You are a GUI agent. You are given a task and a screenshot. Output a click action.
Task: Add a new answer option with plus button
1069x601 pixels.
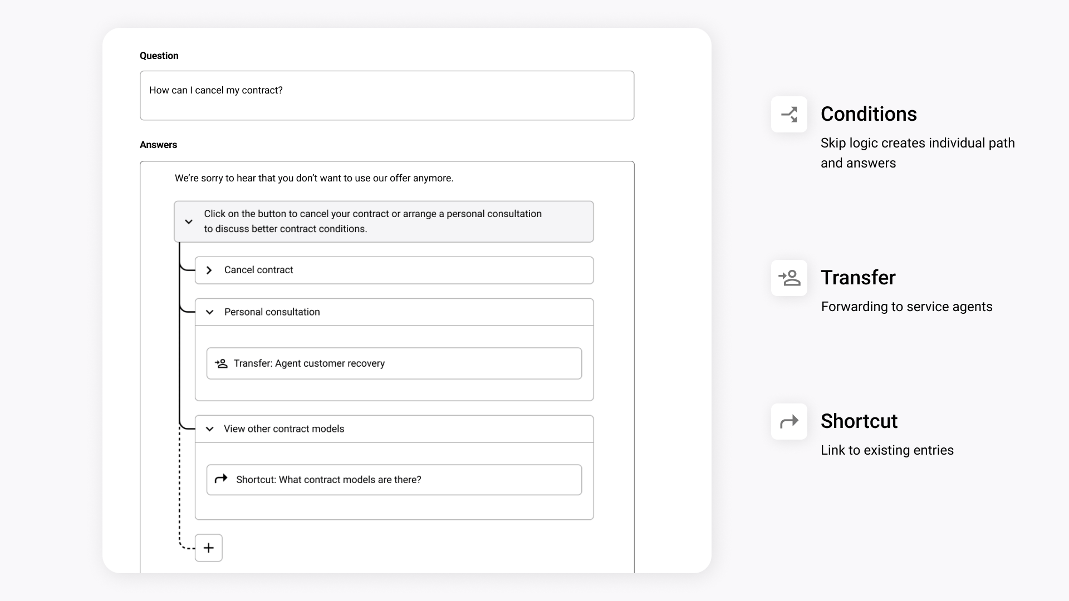209,548
